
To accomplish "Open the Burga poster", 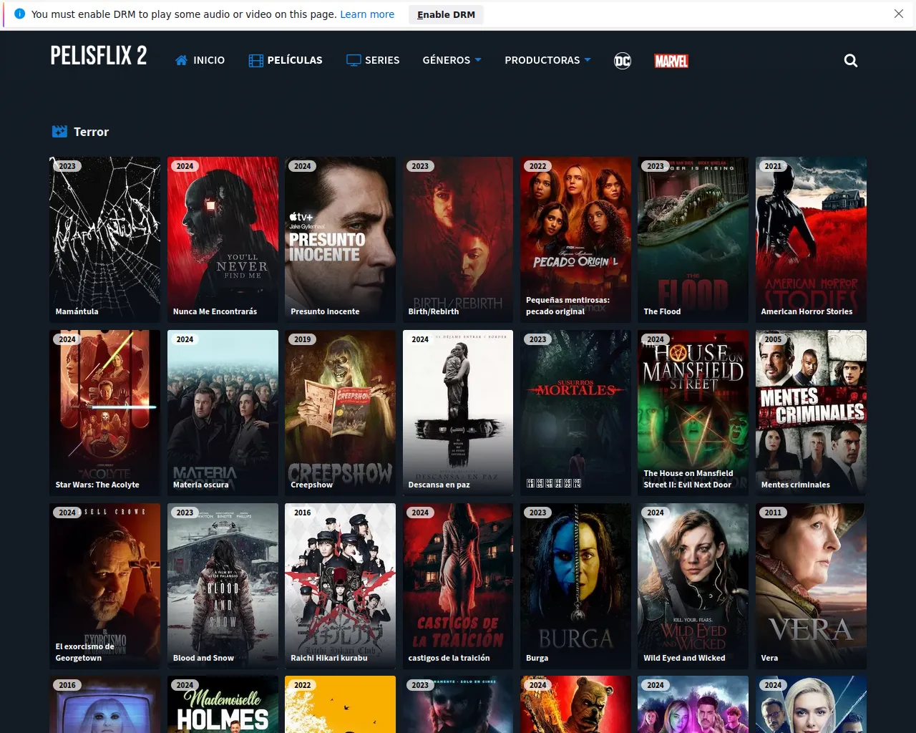I will point(575,586).
